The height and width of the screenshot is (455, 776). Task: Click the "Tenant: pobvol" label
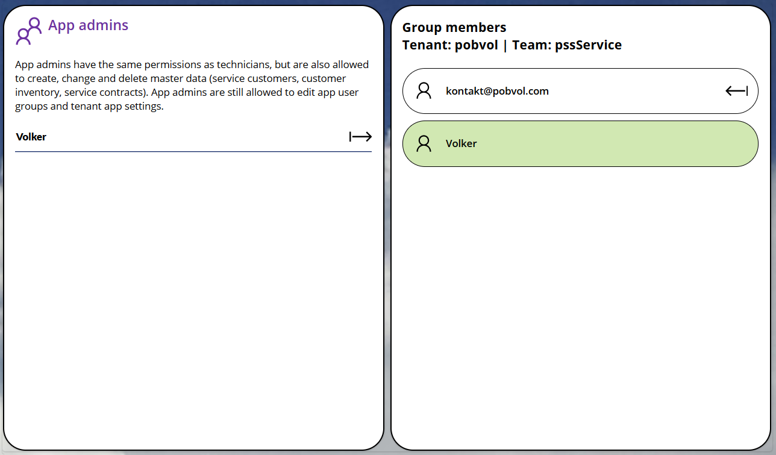pyautogui.click(x=451, y=45)
